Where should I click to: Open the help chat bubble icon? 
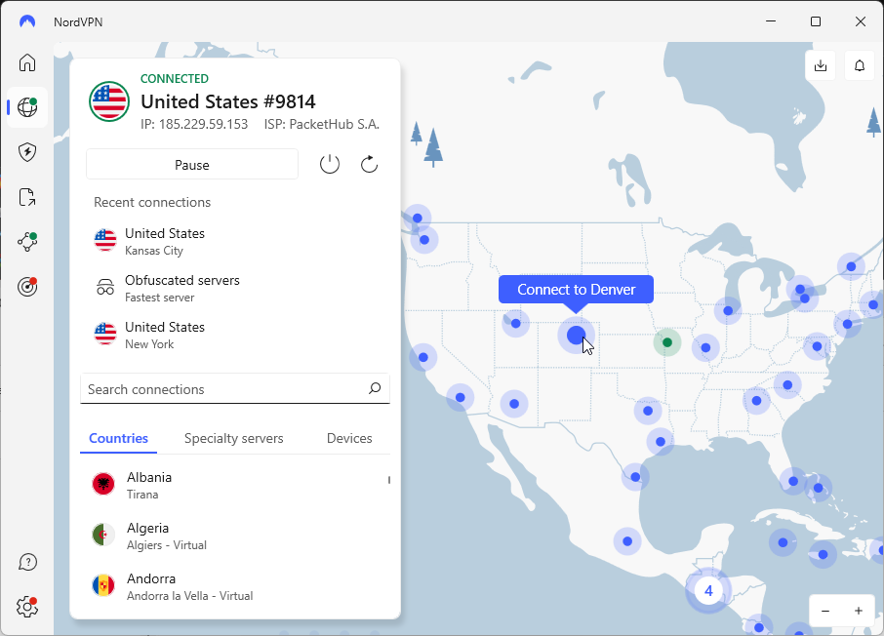tap(27, 562)
